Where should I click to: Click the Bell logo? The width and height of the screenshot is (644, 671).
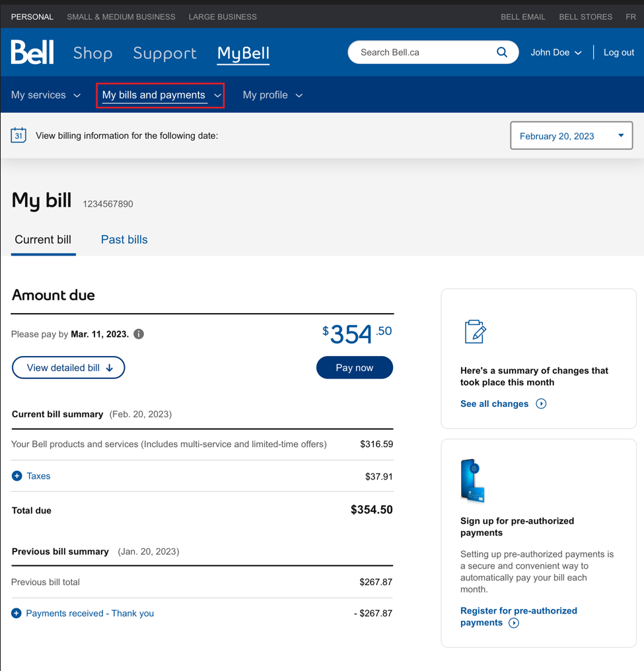(x=32, y=52)
